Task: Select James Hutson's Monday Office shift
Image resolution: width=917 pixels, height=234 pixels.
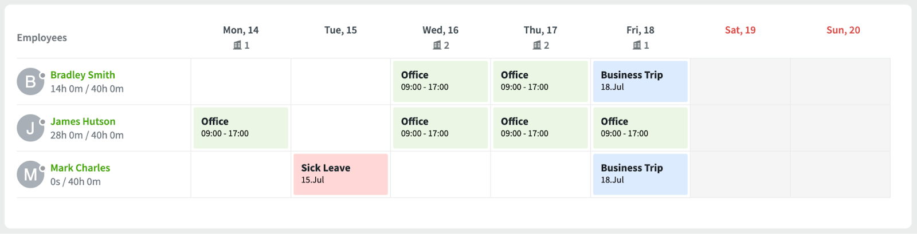Action: [x=241, y=128]
